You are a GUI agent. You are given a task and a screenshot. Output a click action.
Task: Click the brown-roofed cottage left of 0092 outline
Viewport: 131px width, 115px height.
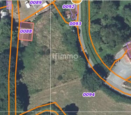pos(68,14)
